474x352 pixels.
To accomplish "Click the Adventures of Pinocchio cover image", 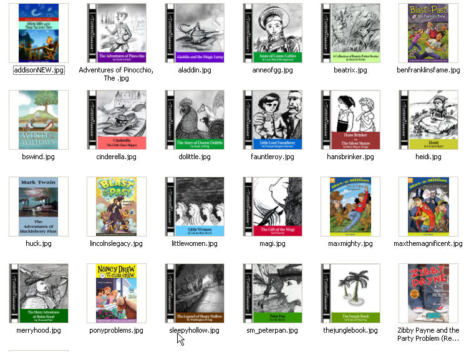I will tap(117, 33).
